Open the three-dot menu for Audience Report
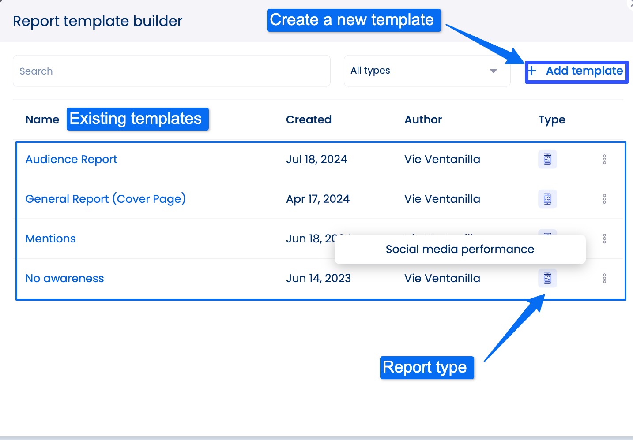Screen dimensions: 633x440 (x=604, y=159)
